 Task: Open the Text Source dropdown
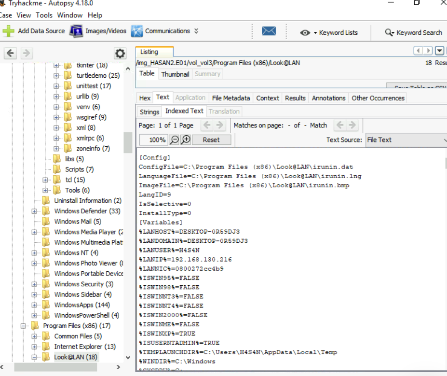(406, 140)
